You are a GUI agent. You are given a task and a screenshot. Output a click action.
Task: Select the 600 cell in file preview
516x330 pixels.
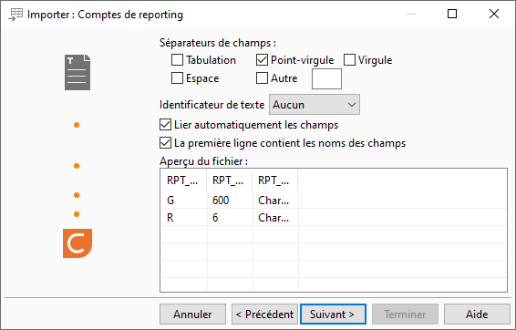coord(230,200)
